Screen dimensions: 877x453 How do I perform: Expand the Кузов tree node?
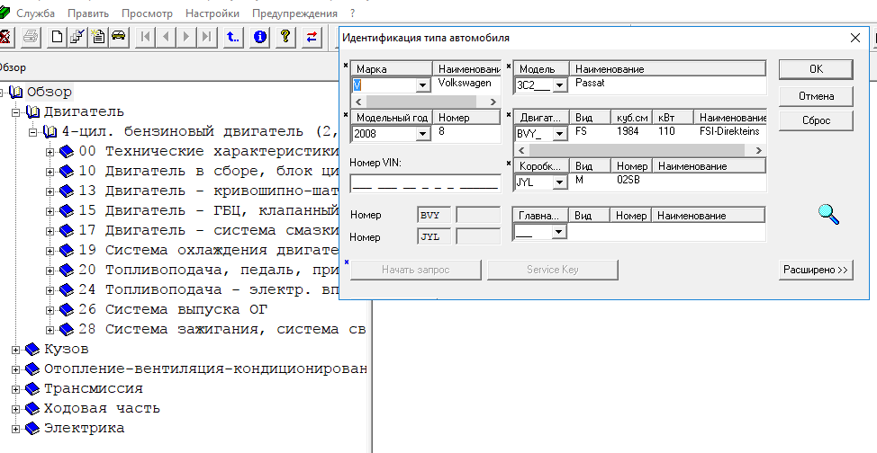point(15,349)
